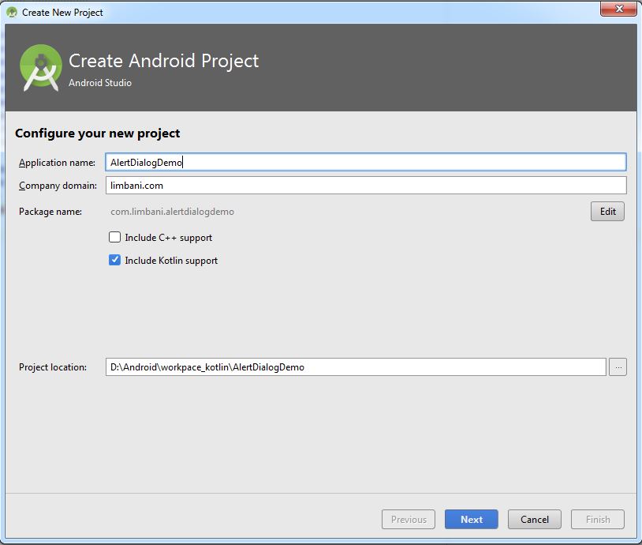This screenshot has height=545, width=642.
Task: Select the AlertDialogDemo text in Application name
Action: coord(146,161)
